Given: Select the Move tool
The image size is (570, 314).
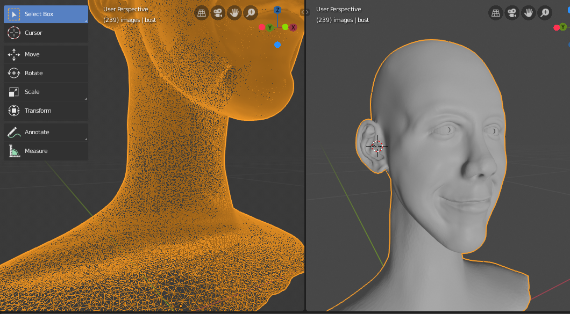Looking at the screenshot, I should tap(46, 54).
